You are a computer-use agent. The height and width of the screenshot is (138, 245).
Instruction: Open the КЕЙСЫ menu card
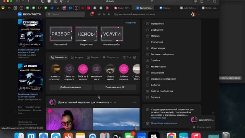[86, 34]
